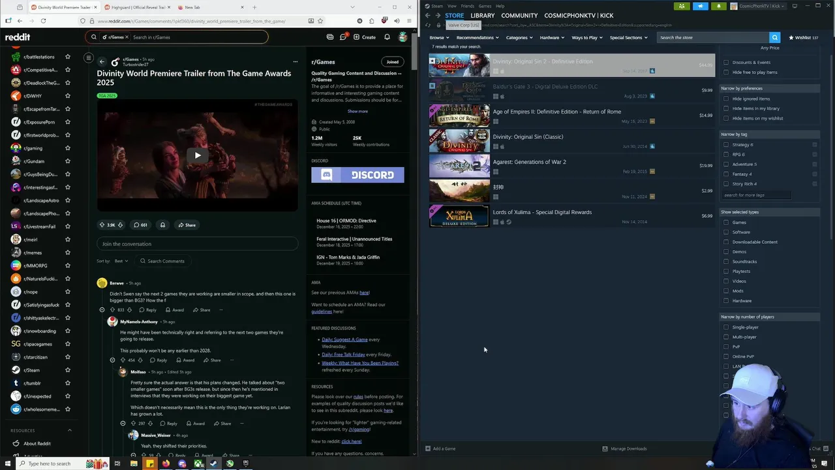Upvote the Divinity World Premiere Trailer post
The height and width of the screenshot is (470, 835).
pyautogui.click(x=102, y=225)
